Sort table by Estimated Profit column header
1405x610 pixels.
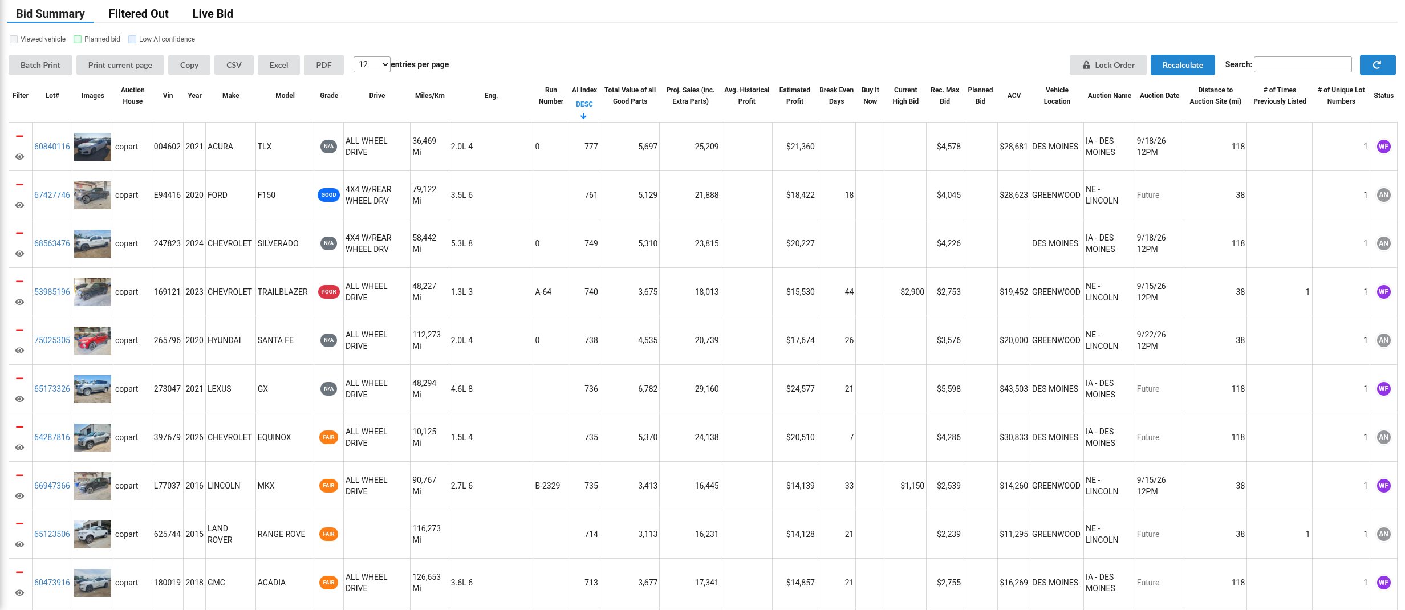pyautogui.click(x=794, y=96)
